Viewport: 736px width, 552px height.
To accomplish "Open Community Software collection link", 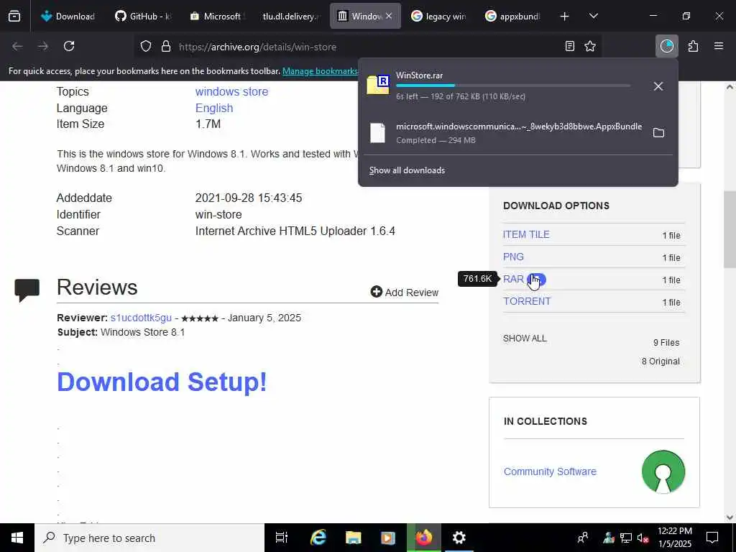I will pos(550,471).
